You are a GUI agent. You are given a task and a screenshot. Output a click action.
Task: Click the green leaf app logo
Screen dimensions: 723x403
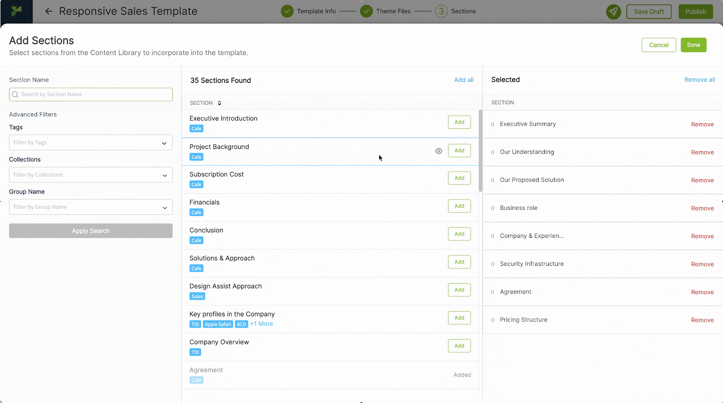[16, 11]
